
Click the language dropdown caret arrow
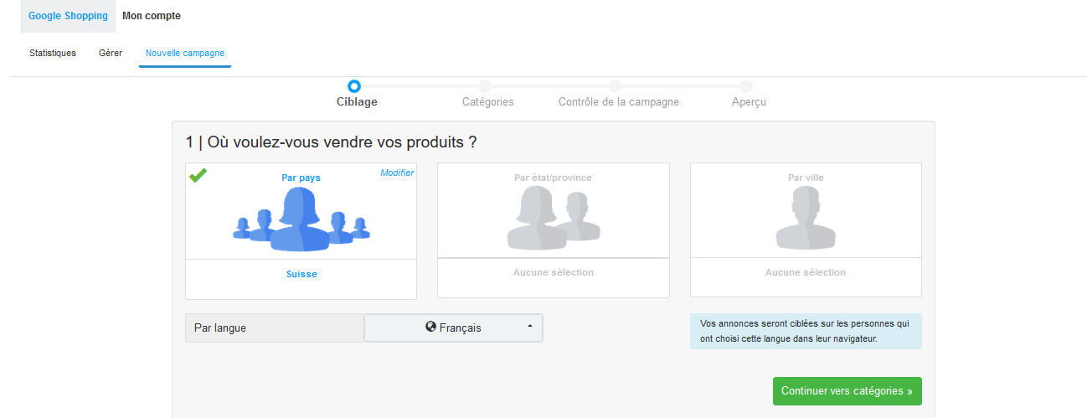pos(529,328)
